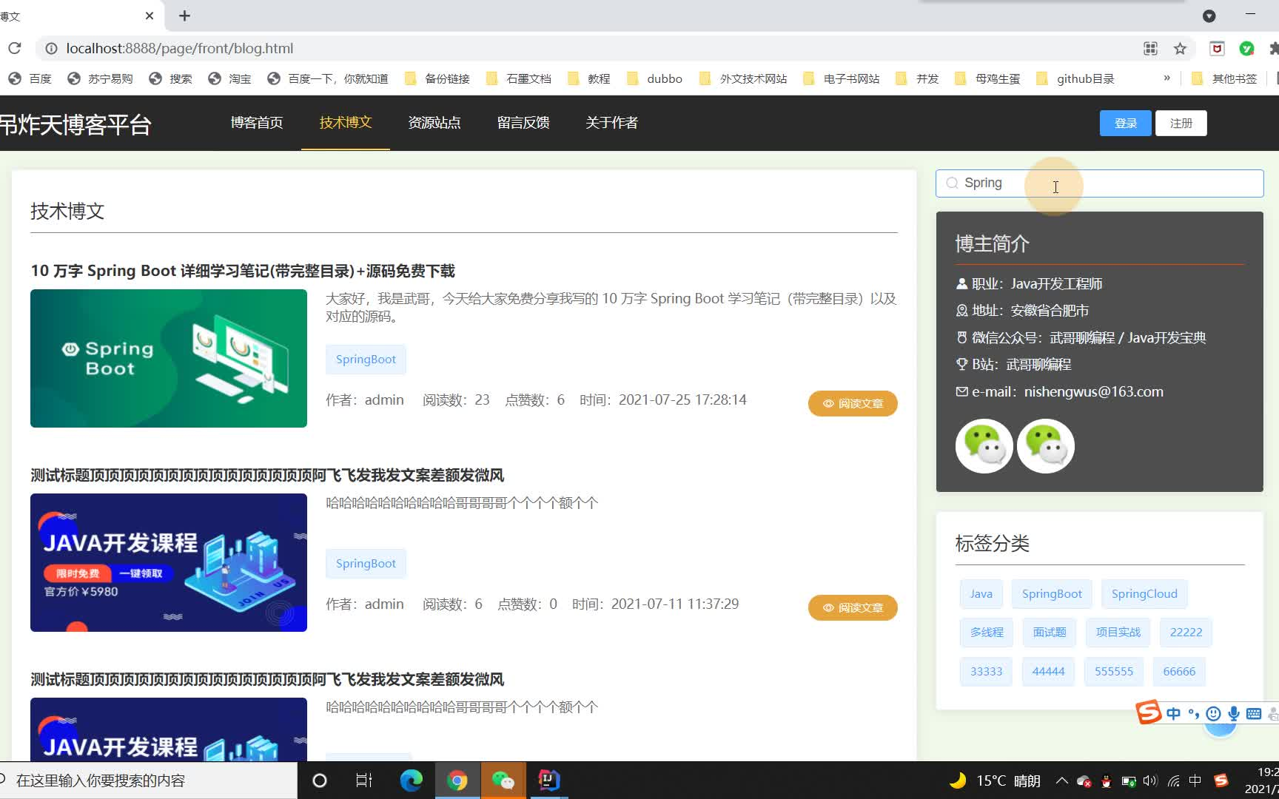The width and height of the screenshot is (1279, 799).
Task: Open the 留言反馈 navigation item
Action: 523,123
